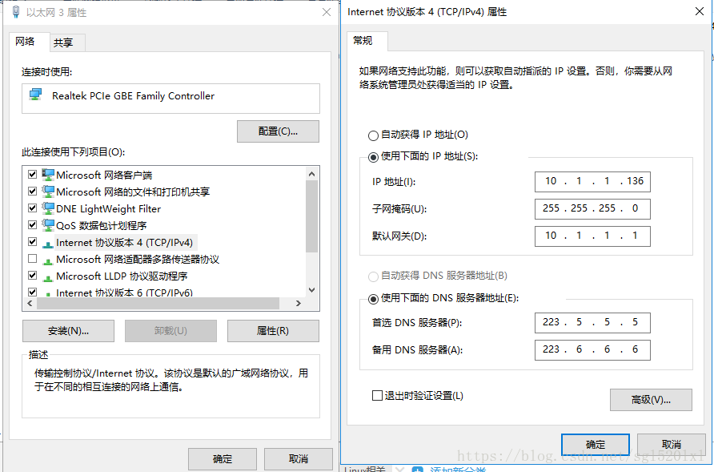Click scroll down arrow of items list
Viewport: 714px width, 472px height.
pos(311,290)
